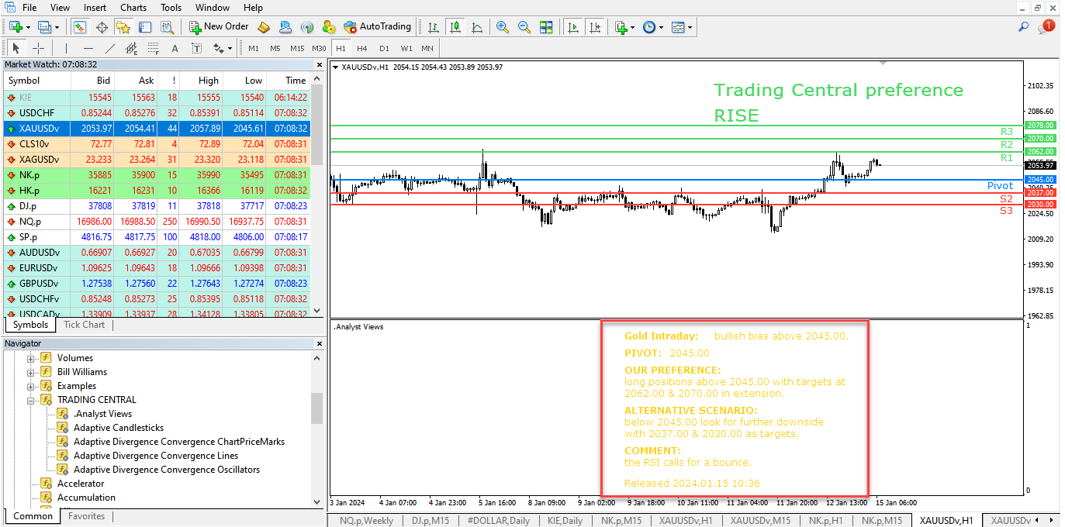Click the gear-person icon before AutoTrading
1065x527 pixels.
328,27
